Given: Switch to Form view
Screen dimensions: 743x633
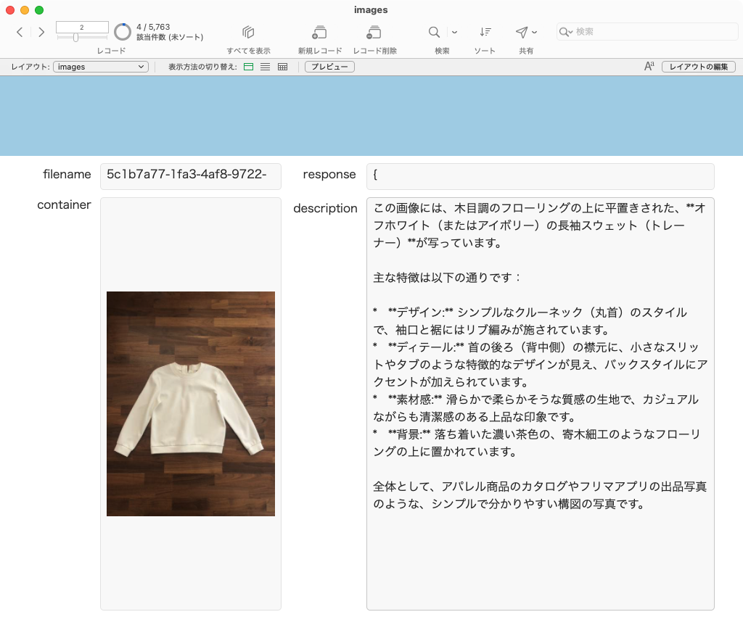Looking at the screenshot, I should [x=248, y=67].
